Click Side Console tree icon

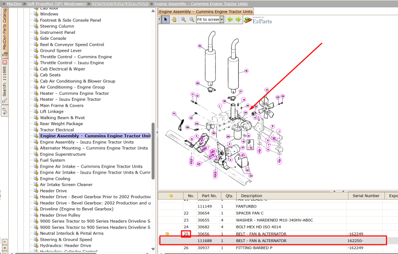pyautogui.click(x=36, y=38)
